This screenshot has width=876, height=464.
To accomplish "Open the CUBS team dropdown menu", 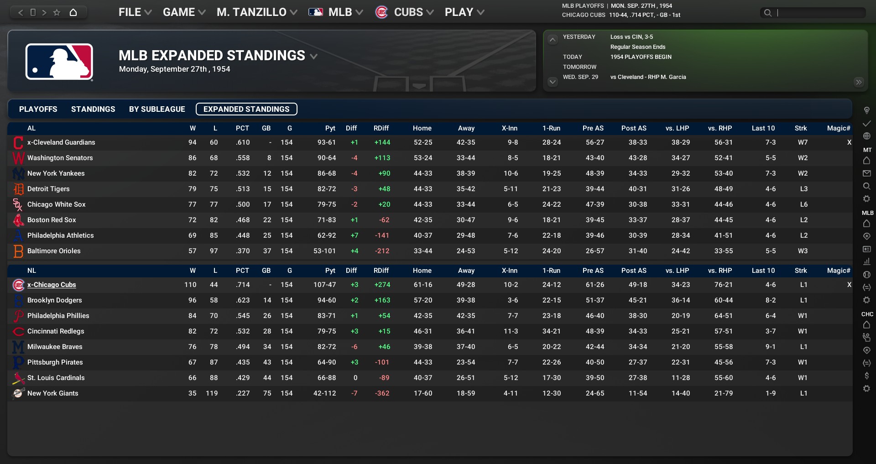I will [404, 12].
